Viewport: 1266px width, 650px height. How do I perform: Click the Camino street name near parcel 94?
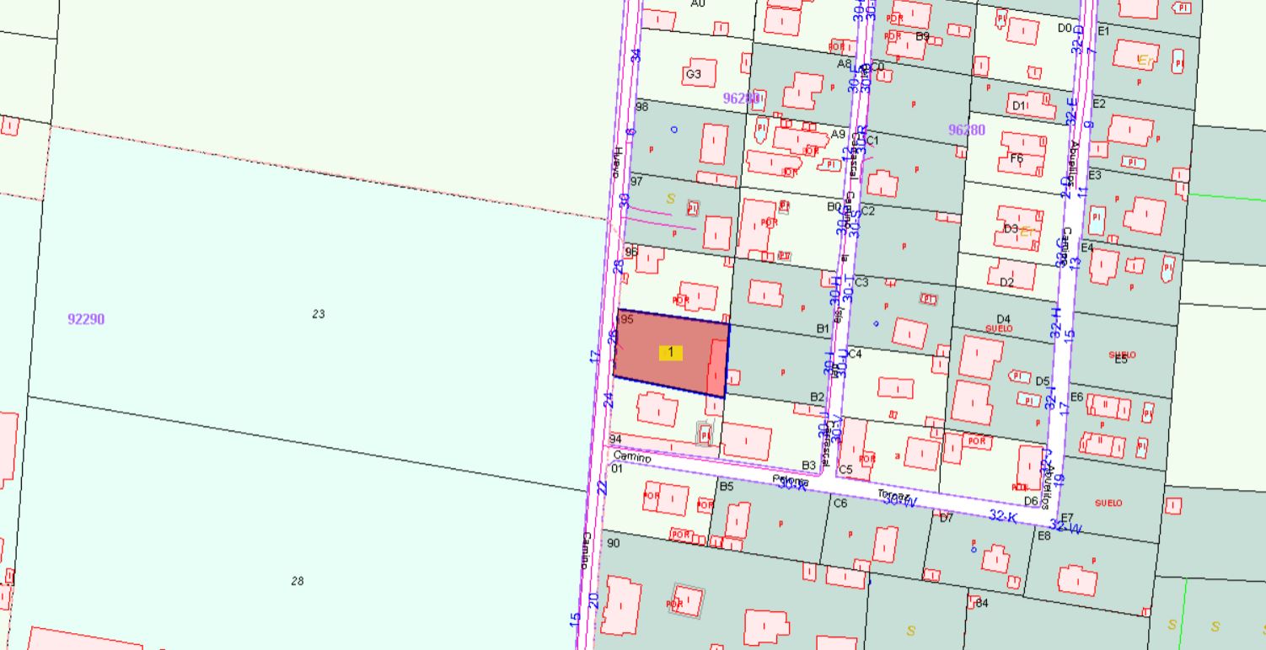[631, 457]
